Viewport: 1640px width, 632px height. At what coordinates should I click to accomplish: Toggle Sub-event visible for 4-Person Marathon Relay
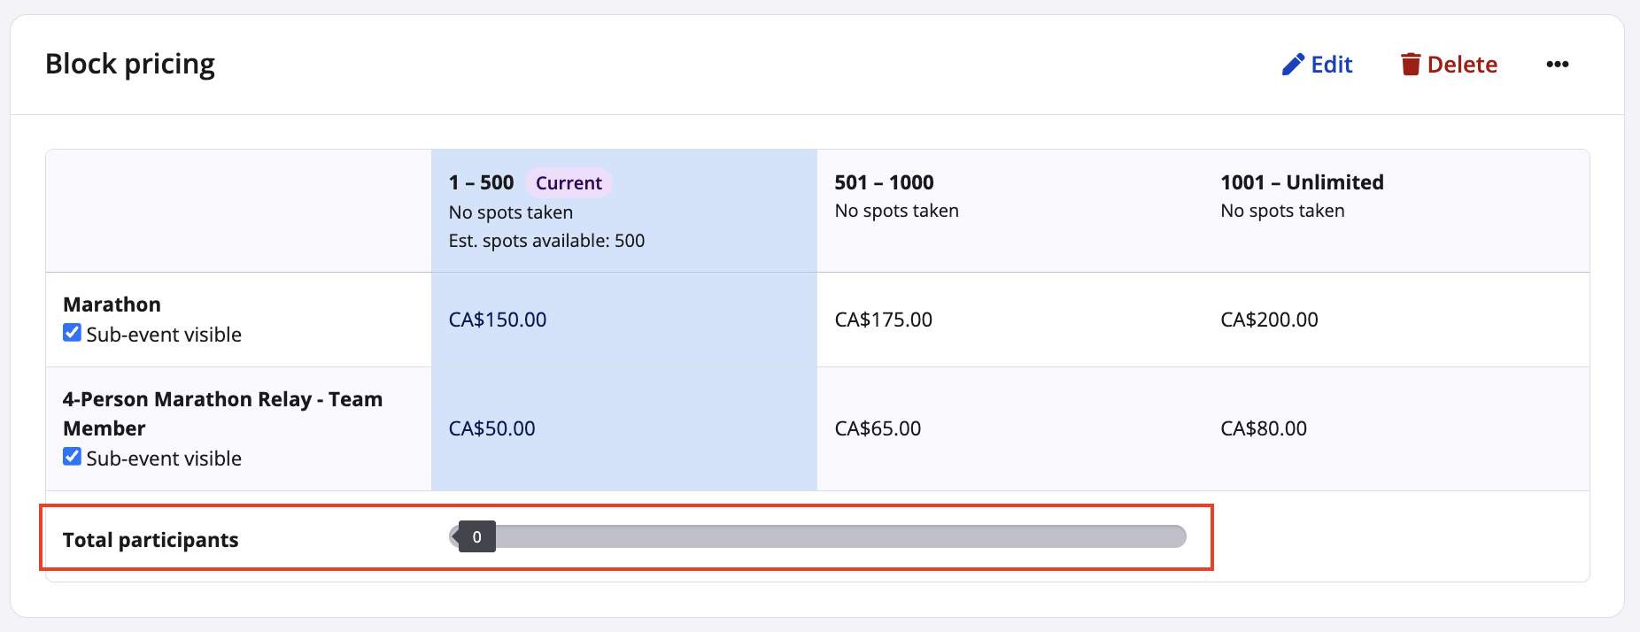coord(73,457)
